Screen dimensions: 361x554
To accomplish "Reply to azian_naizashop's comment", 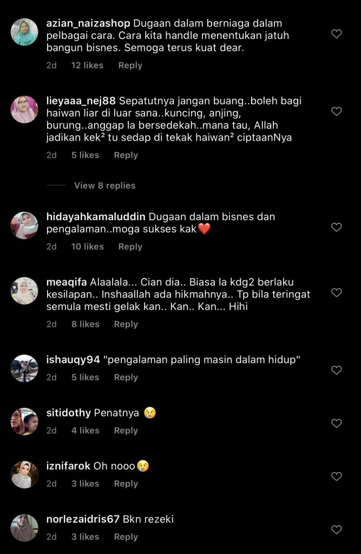I will (x=130, y=65).
